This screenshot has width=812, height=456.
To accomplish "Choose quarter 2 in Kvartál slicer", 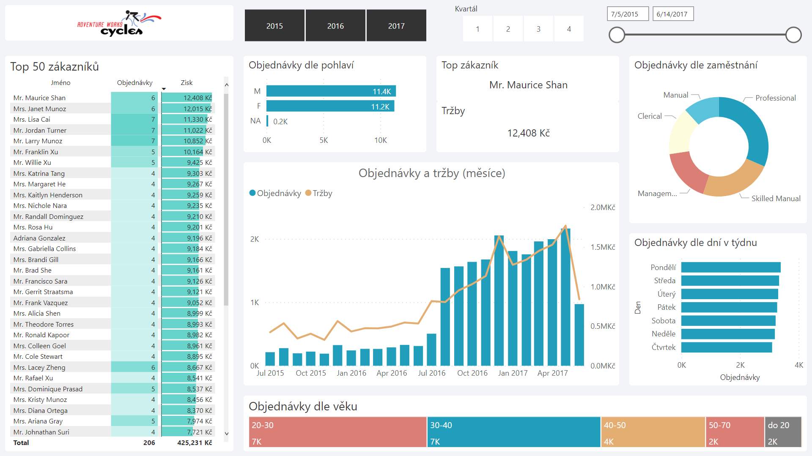I will [508, 29].
